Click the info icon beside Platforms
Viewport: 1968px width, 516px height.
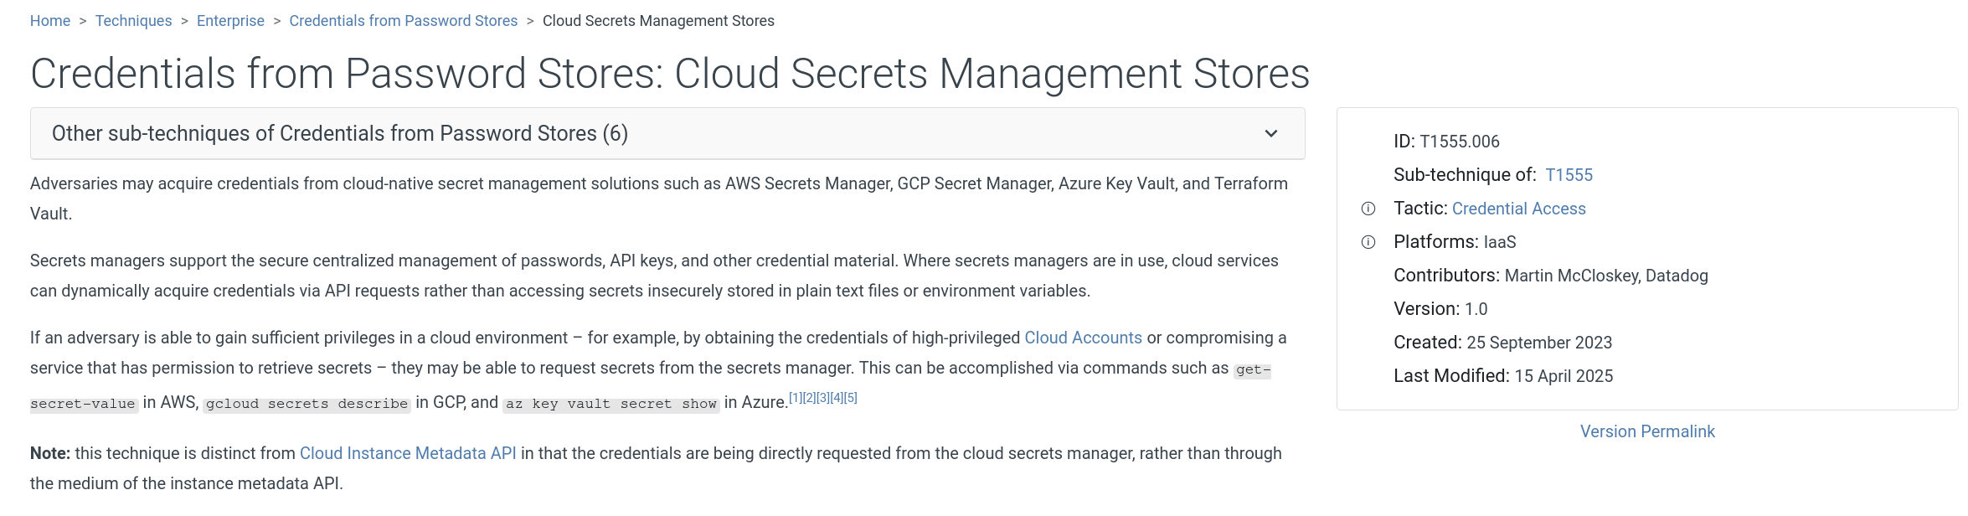tap(1368, 242)
